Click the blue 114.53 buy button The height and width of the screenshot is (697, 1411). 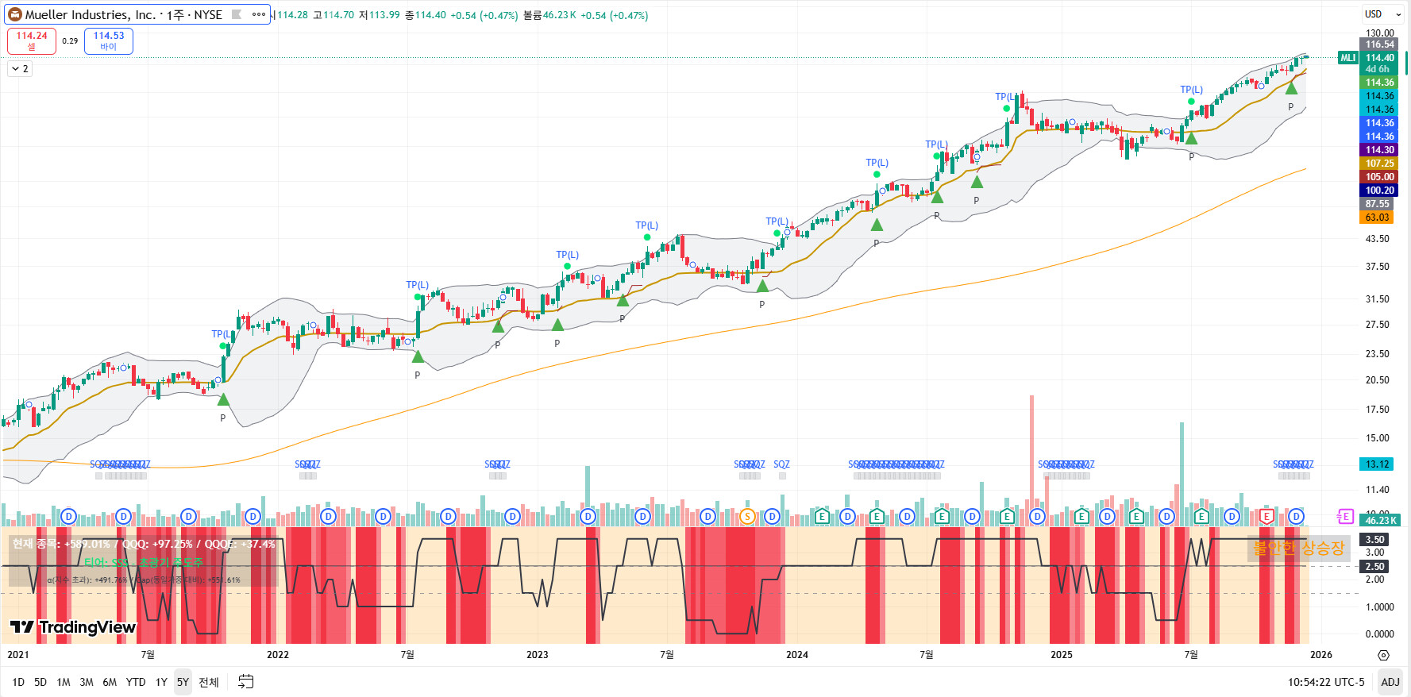click(109, 40)
